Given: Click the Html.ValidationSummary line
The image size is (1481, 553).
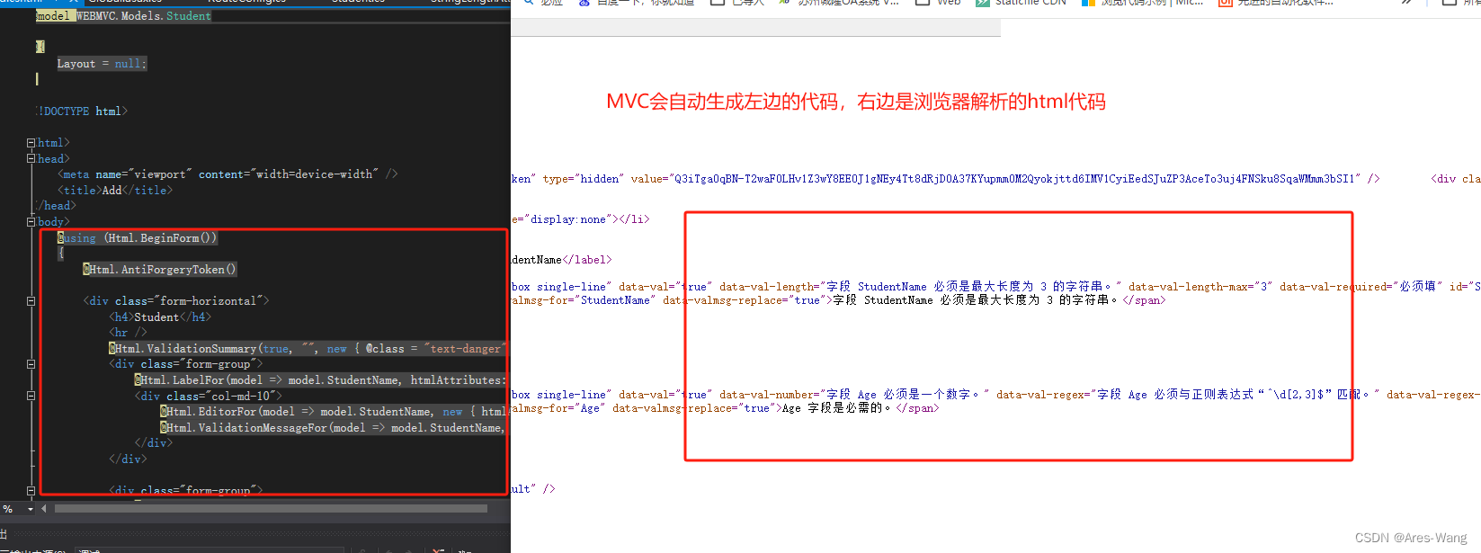Looking at the screenshot, I should (x=308, y=348).
